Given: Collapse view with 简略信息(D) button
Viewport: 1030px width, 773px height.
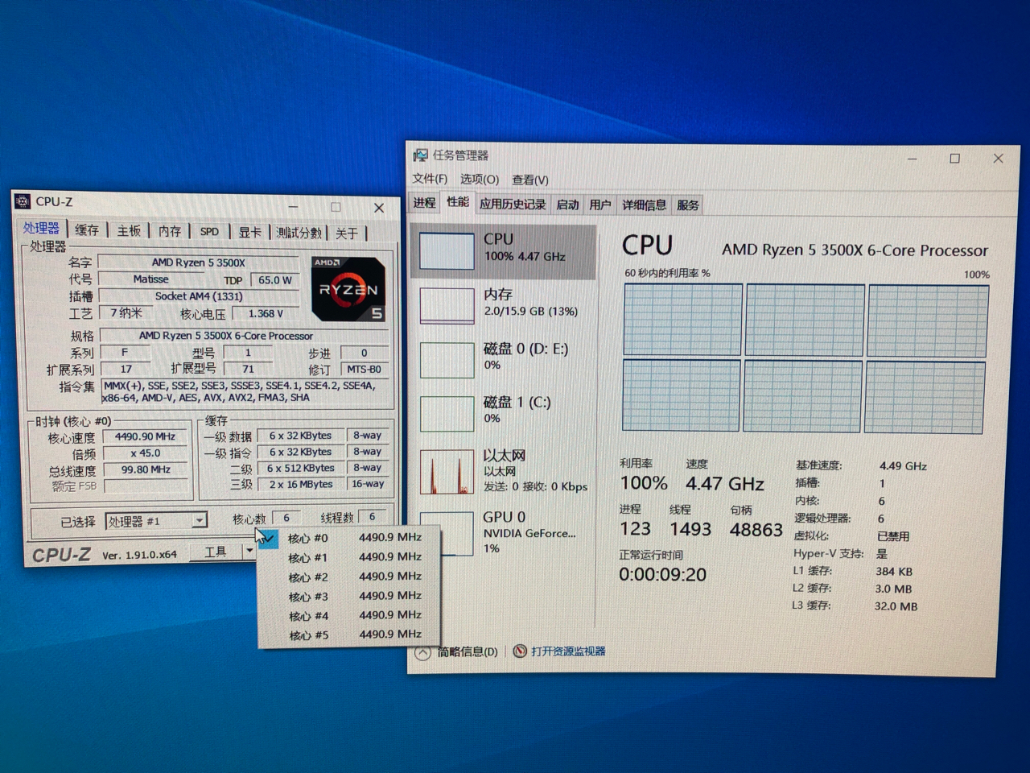Looking at the screenshot, I should (x=456, y=651).
